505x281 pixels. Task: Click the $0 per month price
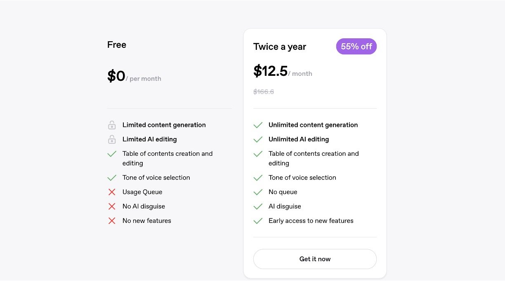pyautogui.click(x=116, y=76)
